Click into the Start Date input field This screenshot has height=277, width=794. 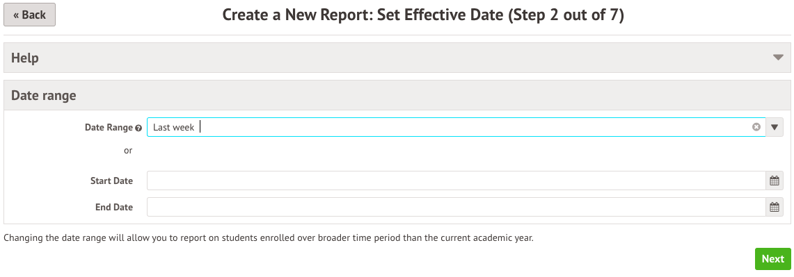pyautogui.click(x=456, y=181)
